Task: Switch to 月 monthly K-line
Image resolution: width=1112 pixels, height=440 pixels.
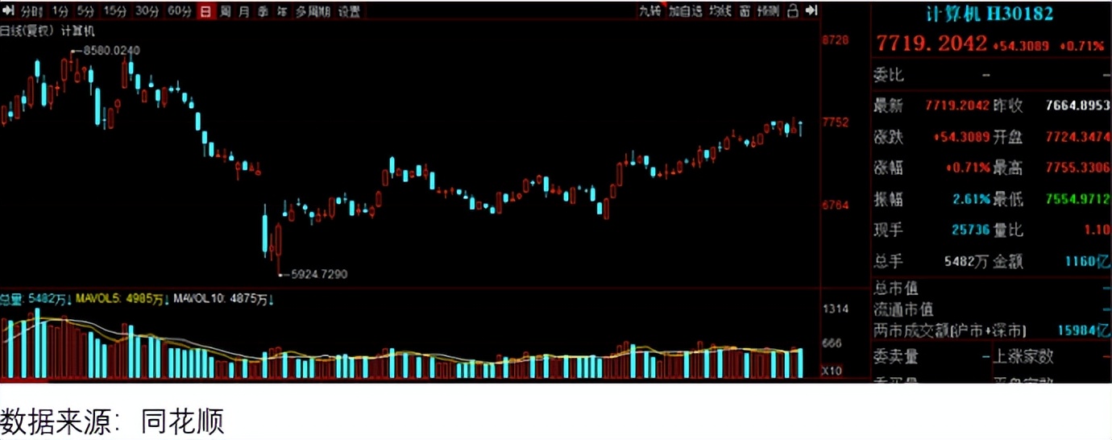Action: tap(244, 11)
